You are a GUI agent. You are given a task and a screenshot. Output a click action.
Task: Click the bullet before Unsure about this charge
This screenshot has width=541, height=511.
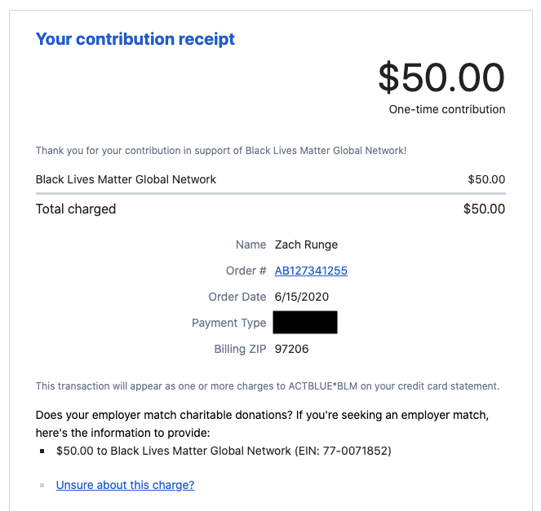click(42, 485)
